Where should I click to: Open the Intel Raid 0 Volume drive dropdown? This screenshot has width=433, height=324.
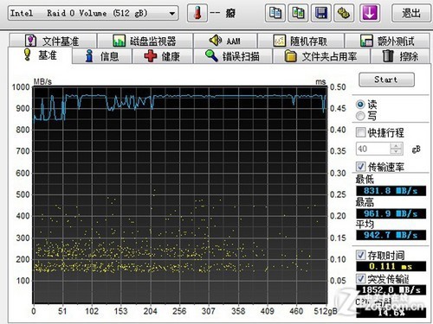[x=93, y=13]
